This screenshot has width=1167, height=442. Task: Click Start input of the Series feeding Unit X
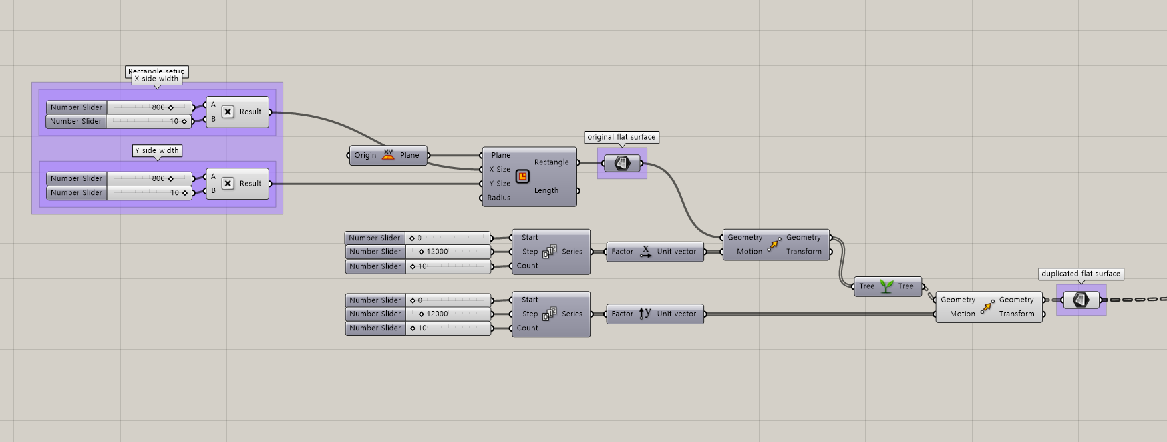530,238
